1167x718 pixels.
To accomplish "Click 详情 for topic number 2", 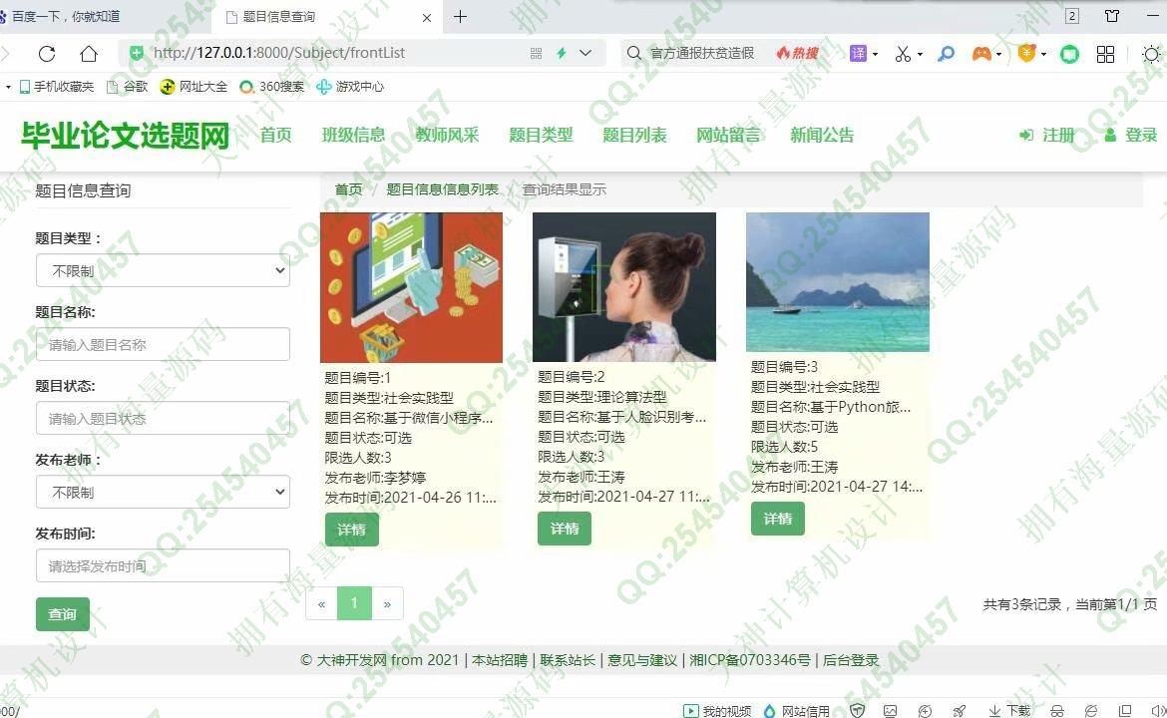I will pyautogui.click(x=565, y=529).
